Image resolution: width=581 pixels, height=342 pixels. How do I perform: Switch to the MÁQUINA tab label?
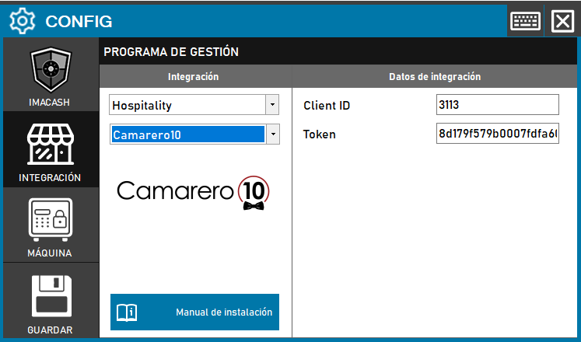(51, 253)
